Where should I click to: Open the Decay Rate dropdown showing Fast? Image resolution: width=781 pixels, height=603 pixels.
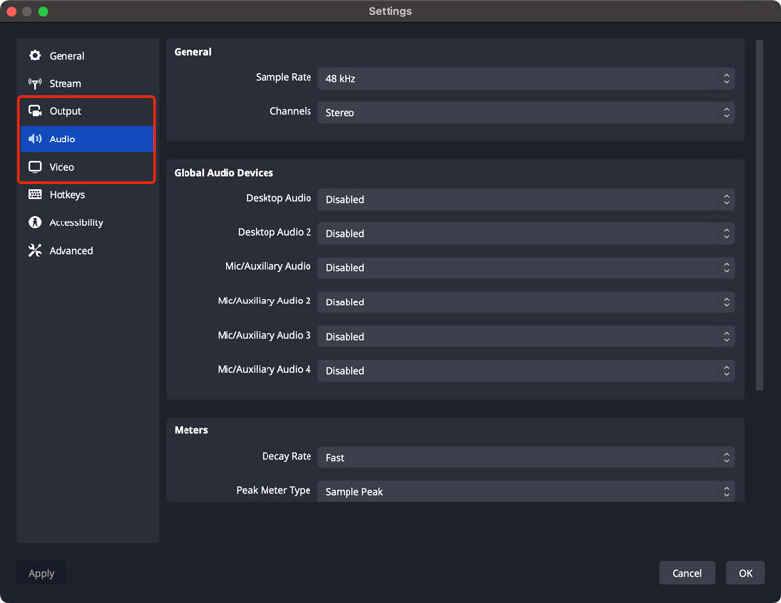tap(526, 458)
